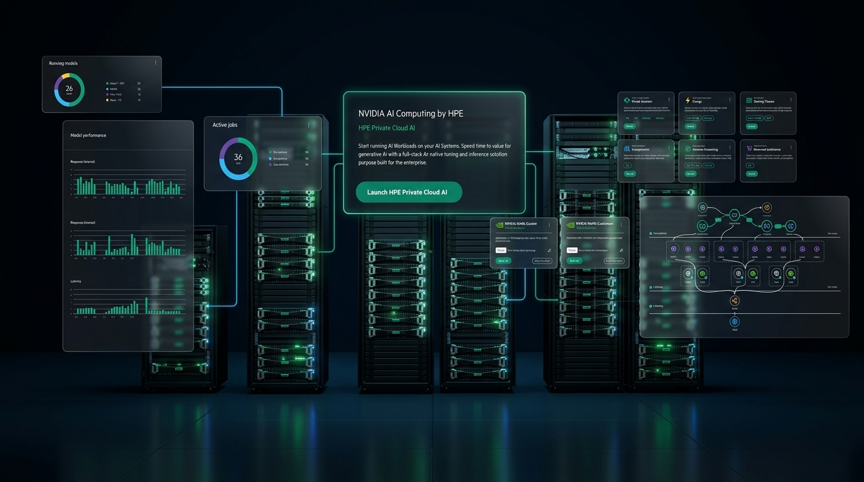Select the orange share node in the workflow diagram
864x482 pixels.
[x=735, y=301]
